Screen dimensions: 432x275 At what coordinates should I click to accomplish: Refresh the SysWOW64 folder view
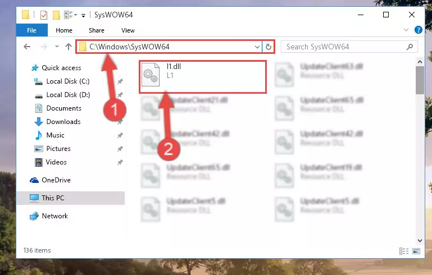[269, 47]
